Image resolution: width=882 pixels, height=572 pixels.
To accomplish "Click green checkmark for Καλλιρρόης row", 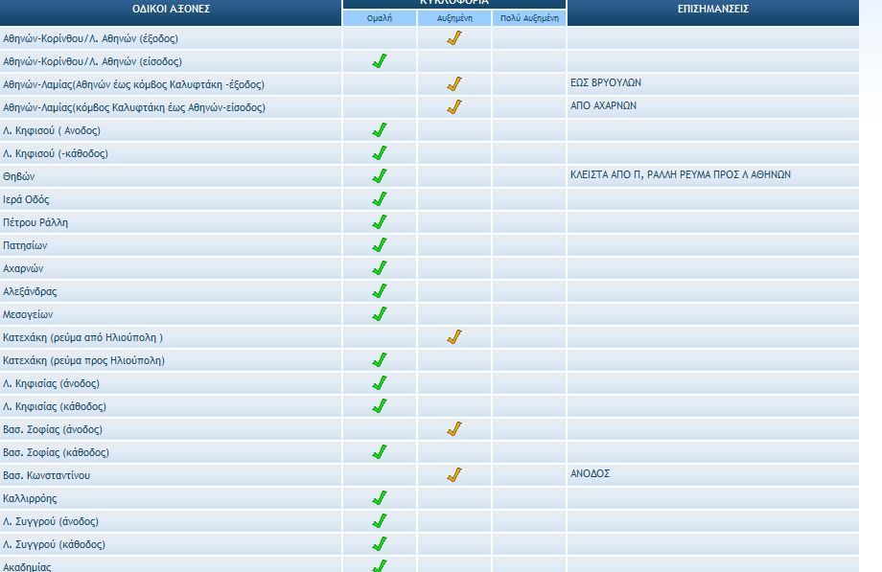I will click(x=380, y=498).
